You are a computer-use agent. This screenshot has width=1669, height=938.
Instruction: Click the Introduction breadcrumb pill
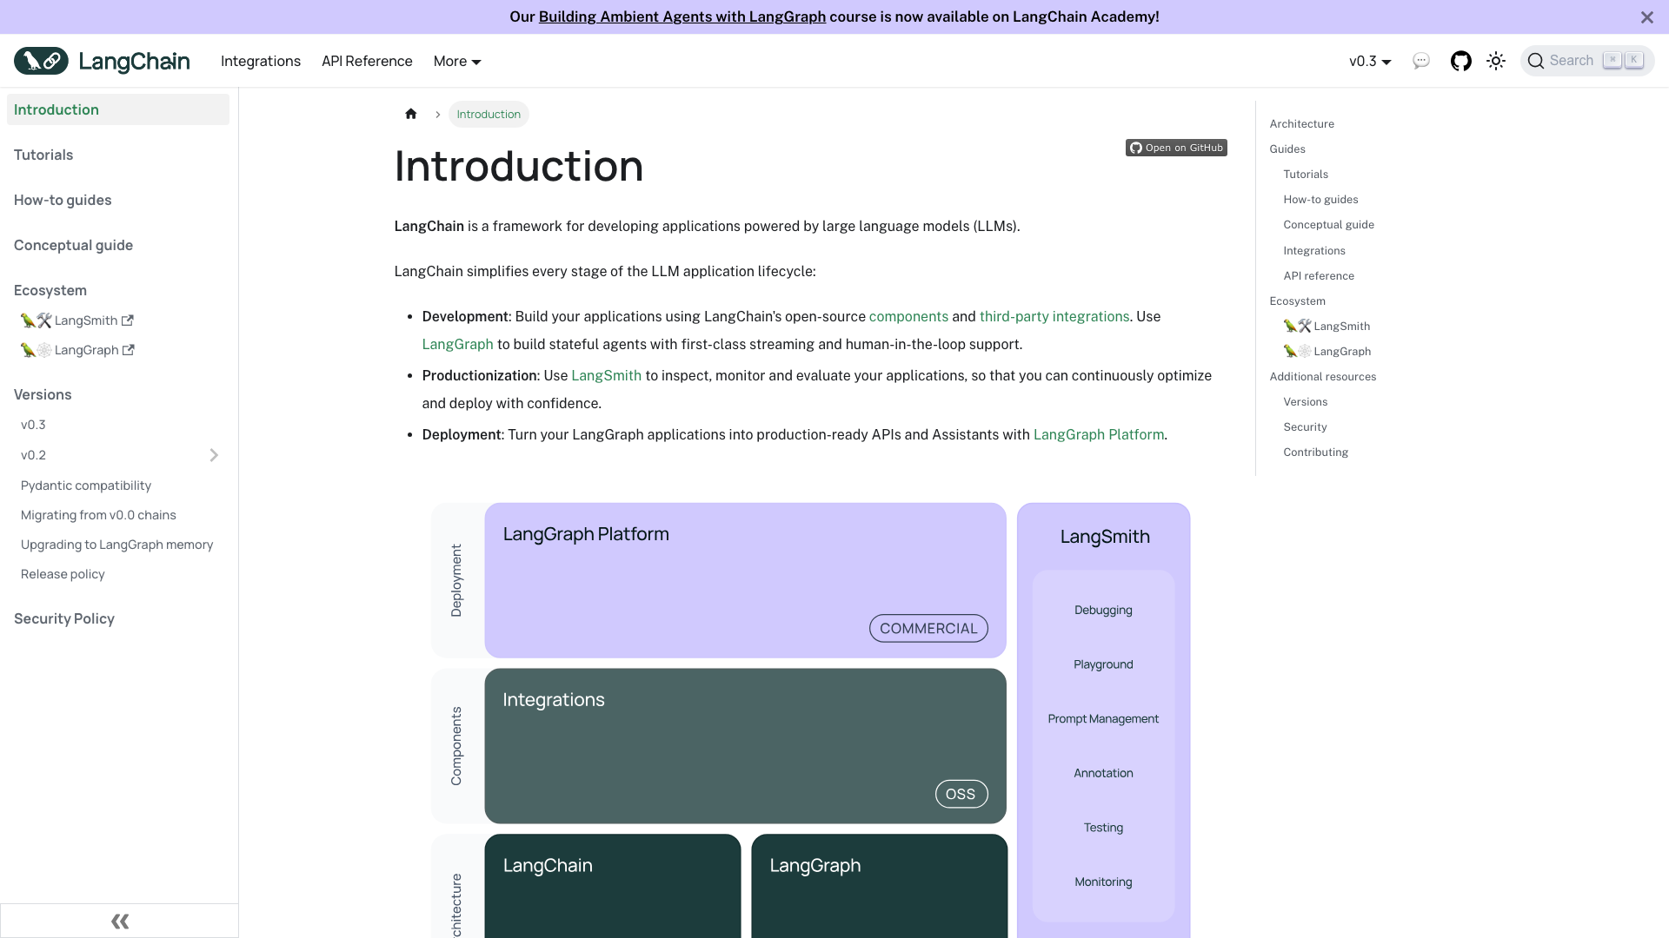[x=489, y=114]
